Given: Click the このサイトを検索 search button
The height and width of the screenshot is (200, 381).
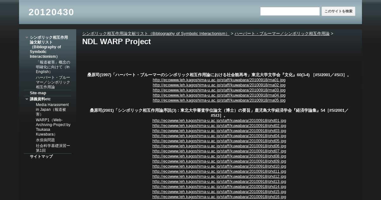Looking at the screenshot, I should click(338, 11).
